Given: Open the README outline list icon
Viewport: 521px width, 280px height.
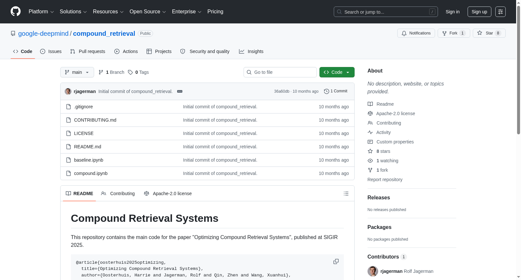Looking at the screenshot, I should click(346, 193).
